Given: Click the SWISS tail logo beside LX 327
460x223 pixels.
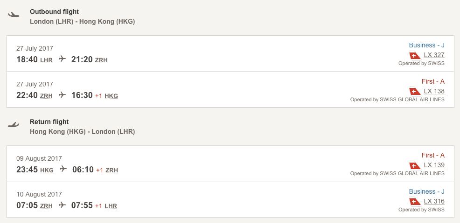Looking at the screenshot, I should click(415, 55).
